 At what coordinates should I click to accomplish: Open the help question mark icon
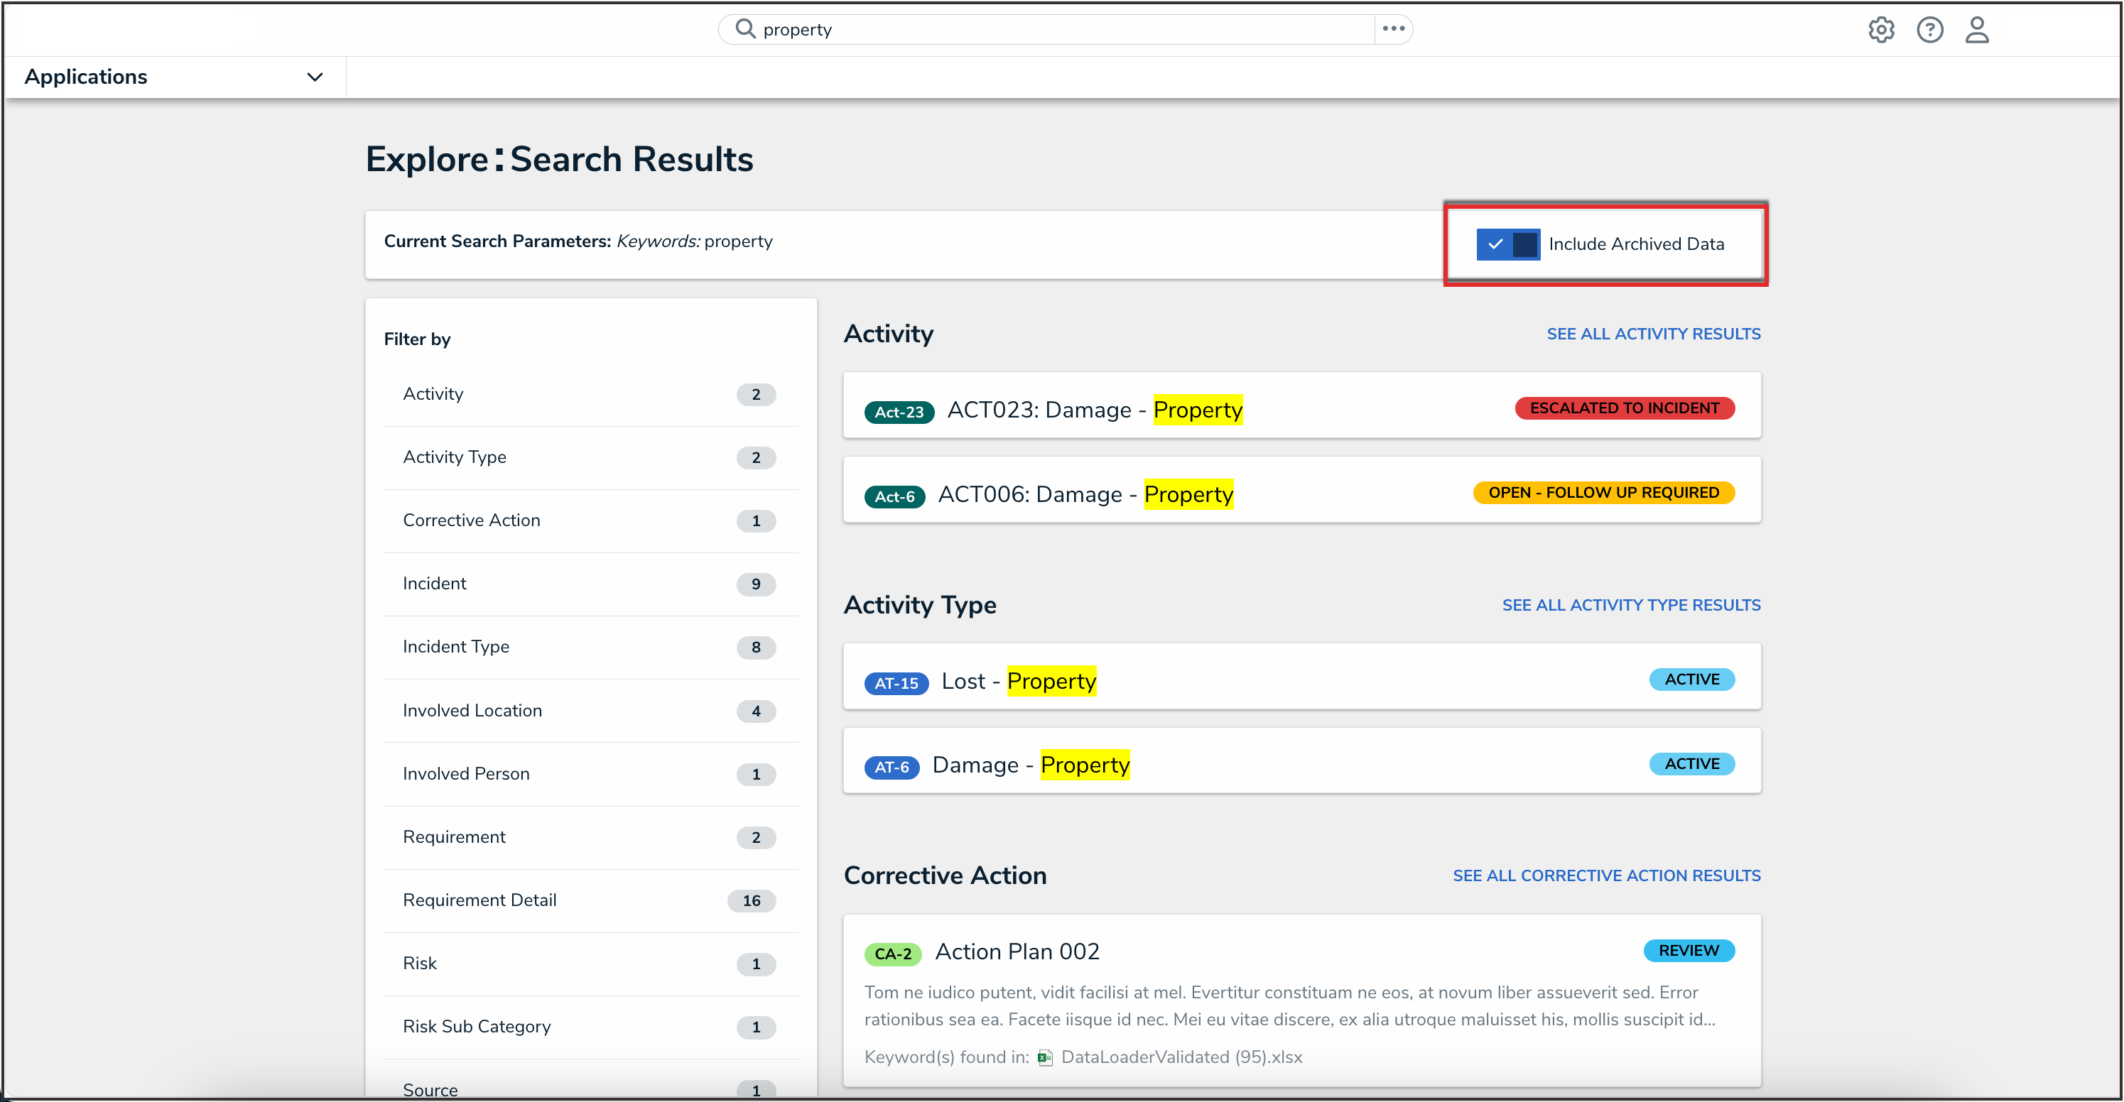click(x=1929, y=31)
